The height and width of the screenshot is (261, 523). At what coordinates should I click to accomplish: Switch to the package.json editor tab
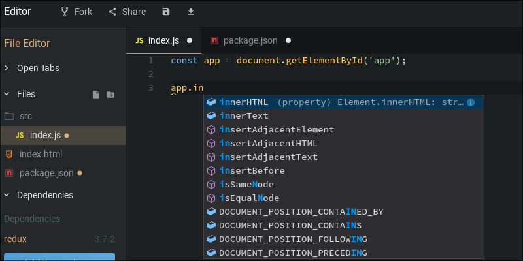pyautogui.click(x=250, y=40)
